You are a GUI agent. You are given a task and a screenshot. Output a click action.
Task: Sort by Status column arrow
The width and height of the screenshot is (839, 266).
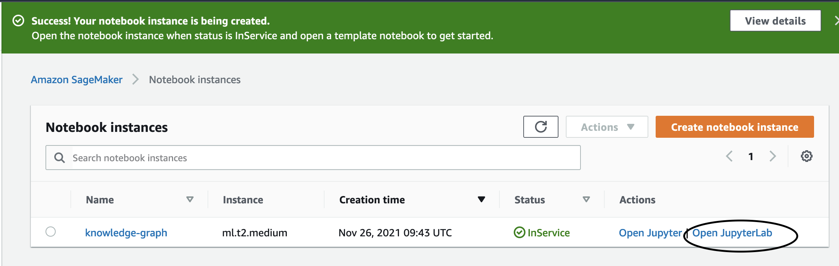[586, 199]
